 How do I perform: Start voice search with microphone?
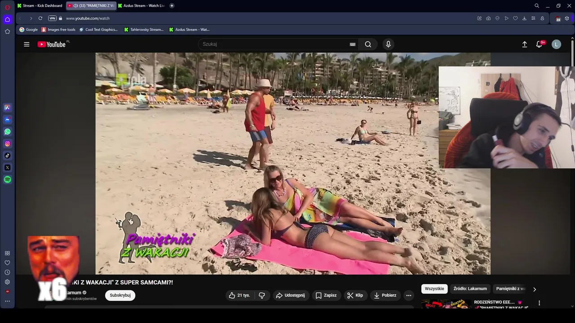coord(389,44)
